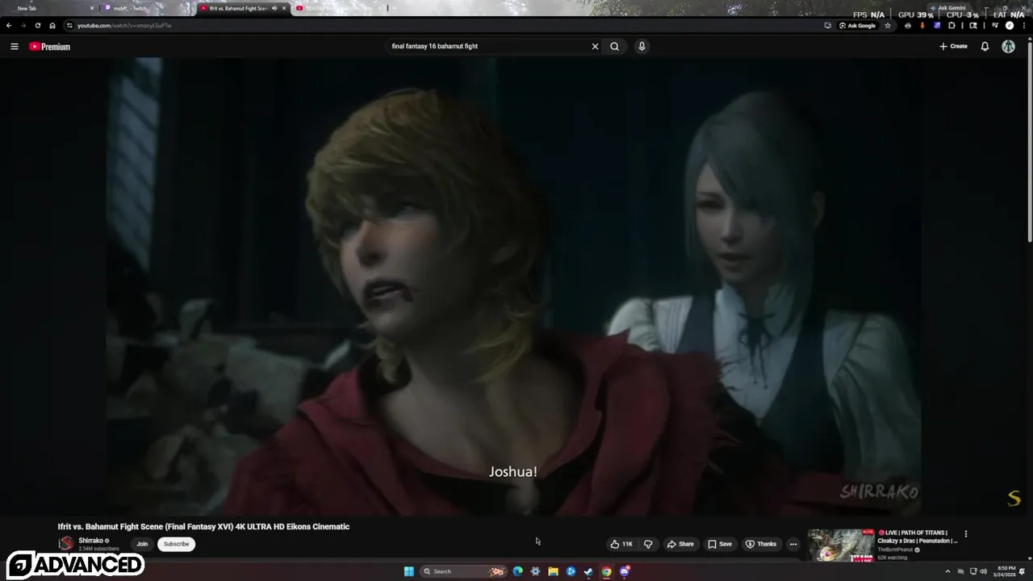Viewport: 1033px width, 581px height.
Task: Mute the Ifrit vs. Bahamut tab audio
Action: pyautogui.click(x=274, y=8)
